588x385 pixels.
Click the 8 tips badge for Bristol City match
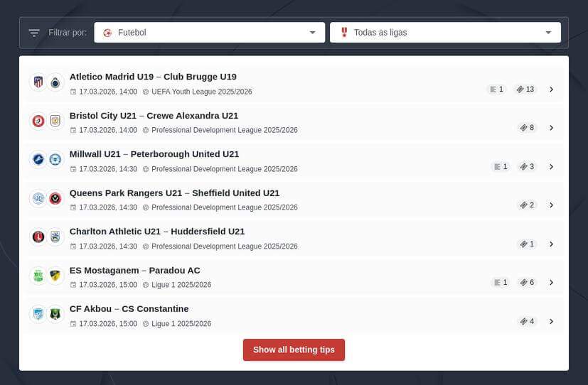click(527, 128)
